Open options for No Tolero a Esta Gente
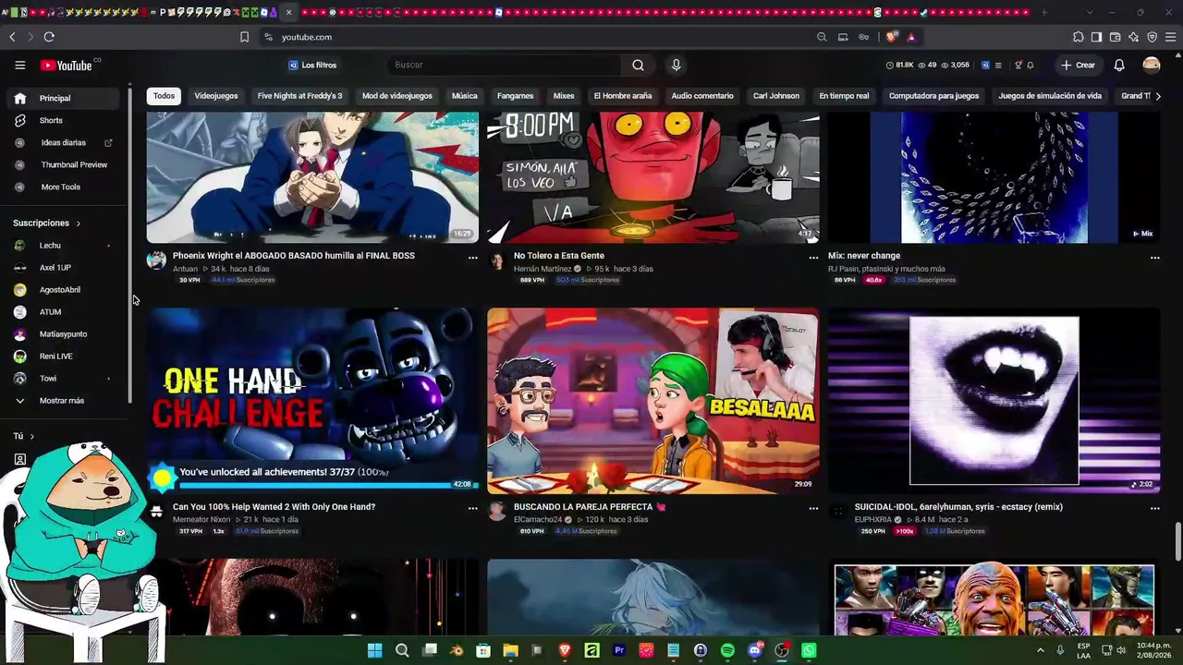Viewport: 1183px width, 665px height. 813,258
